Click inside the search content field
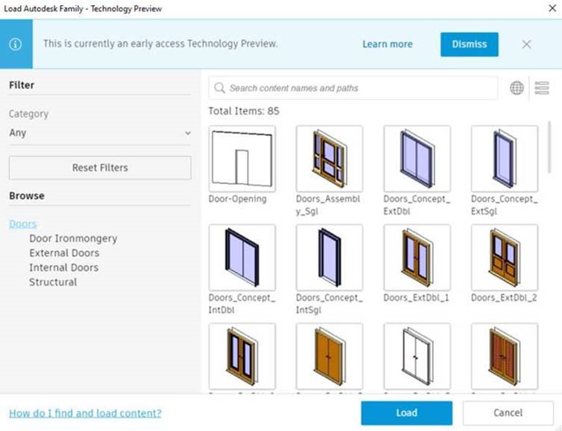The height and width of the screenshot is (431, 562). (x=349, y=88)
